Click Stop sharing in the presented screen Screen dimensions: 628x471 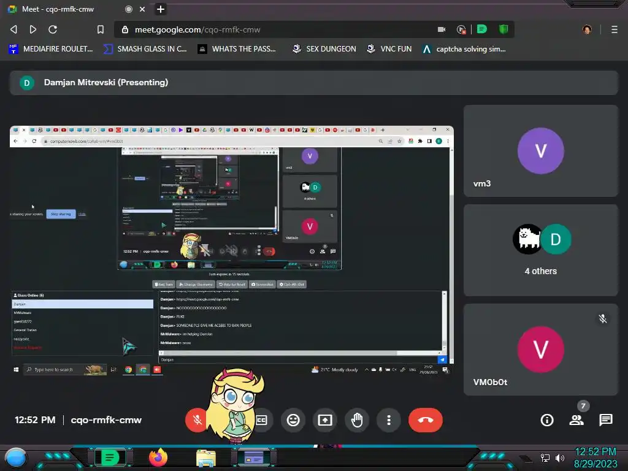61,214
